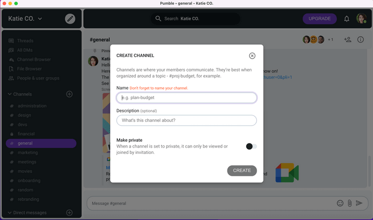Select the administration channel

[41, 106]
